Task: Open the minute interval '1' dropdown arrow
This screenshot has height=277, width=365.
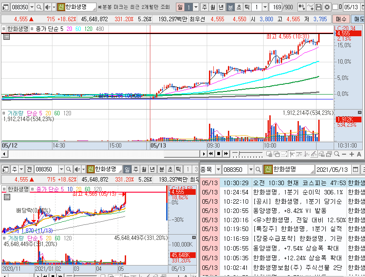Action: [265, 7]
